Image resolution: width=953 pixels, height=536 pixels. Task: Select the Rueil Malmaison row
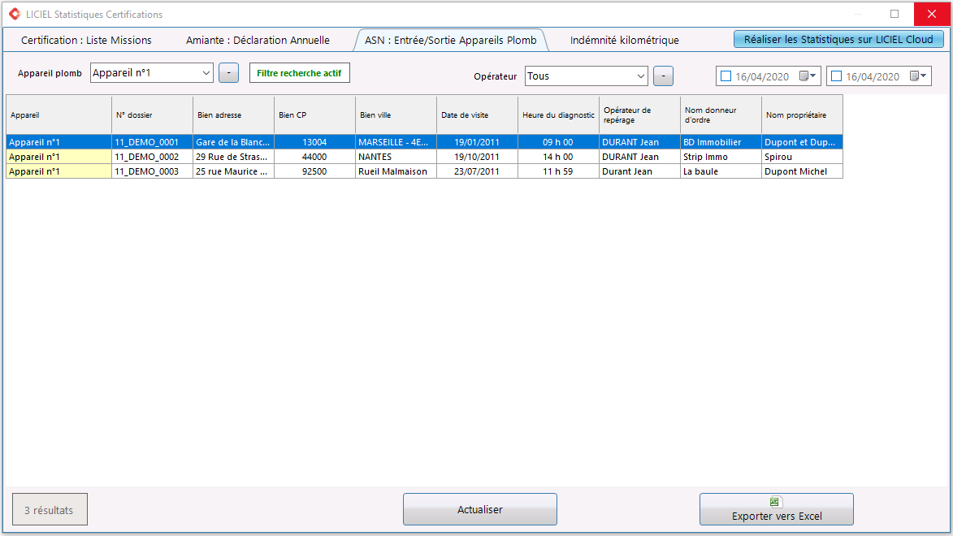click(424, 171)
